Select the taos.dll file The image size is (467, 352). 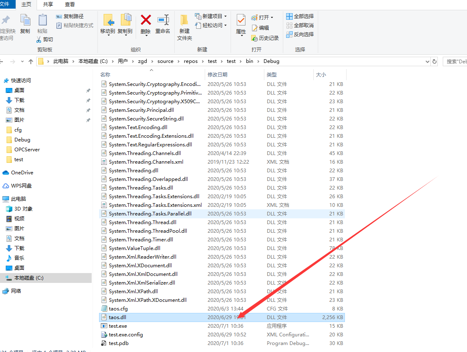point(117,317)
